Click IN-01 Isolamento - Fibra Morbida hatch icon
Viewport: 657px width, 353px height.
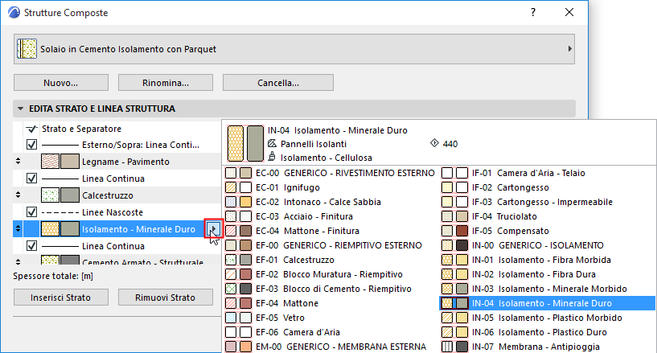447,260
